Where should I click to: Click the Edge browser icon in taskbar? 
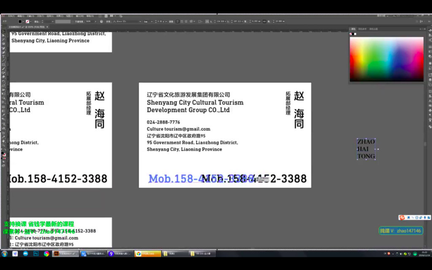(x=15, y=254)
